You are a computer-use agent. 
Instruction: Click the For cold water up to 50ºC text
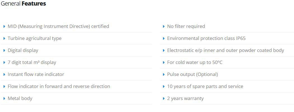195,62
